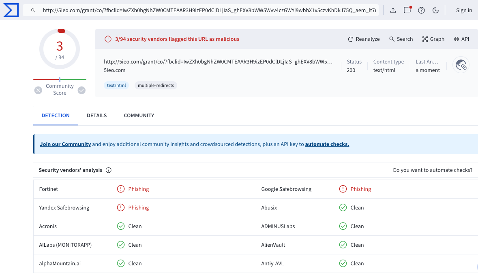Click AILabs (MONITORAPP) clean checkmark icon
This screenshot has height=273, width=478.
[x=121, y=245]
